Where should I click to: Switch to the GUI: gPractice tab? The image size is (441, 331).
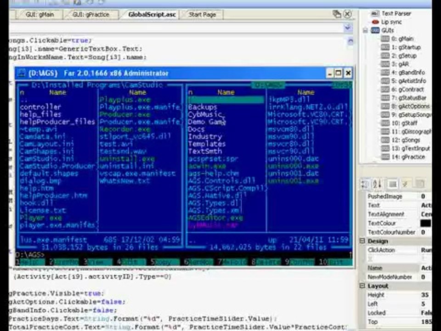90,14
